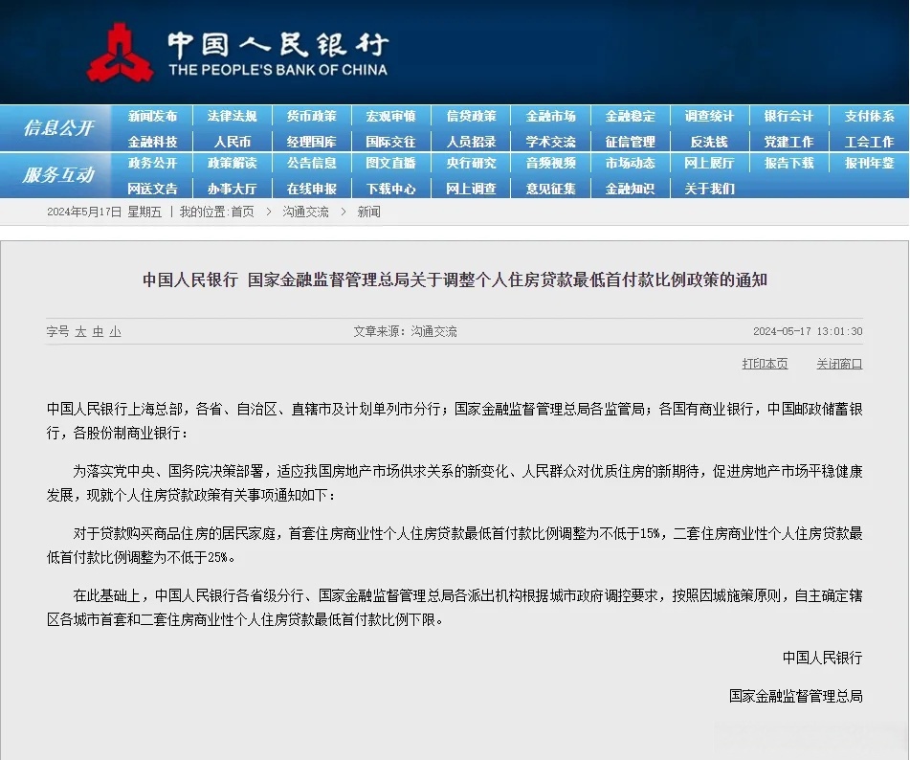Image resolution: width=910 pixels, height=760 pixels.
Task: Open the 征信管理 navigation item
Action: click(629, 141)
